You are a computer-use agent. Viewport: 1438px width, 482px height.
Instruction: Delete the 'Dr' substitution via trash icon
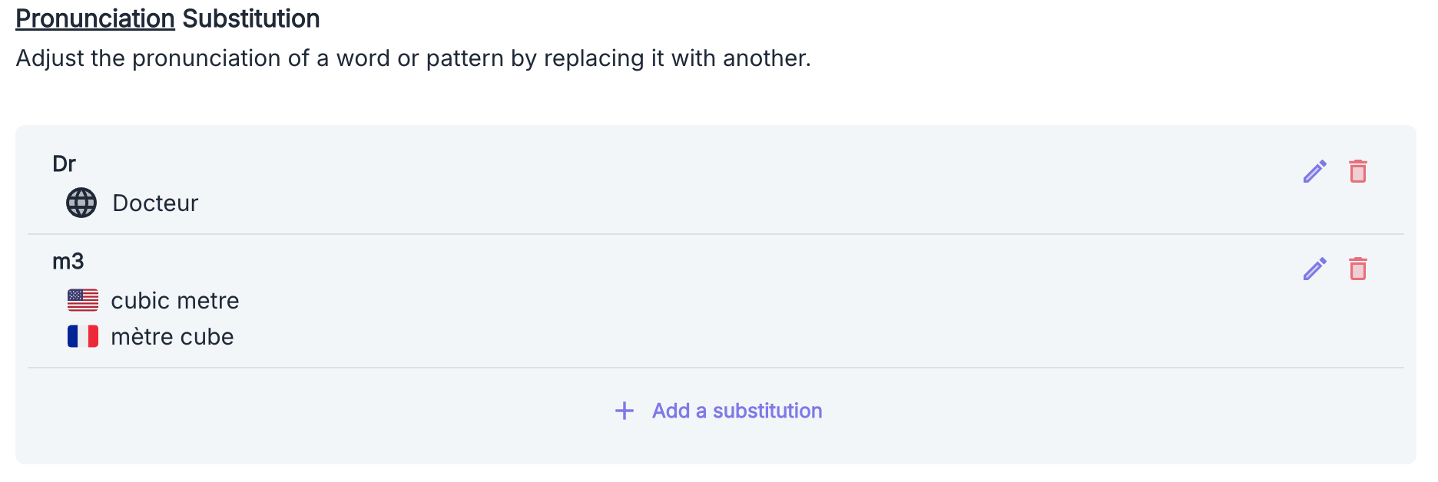pyautogui.click(x=1358, y=172)
